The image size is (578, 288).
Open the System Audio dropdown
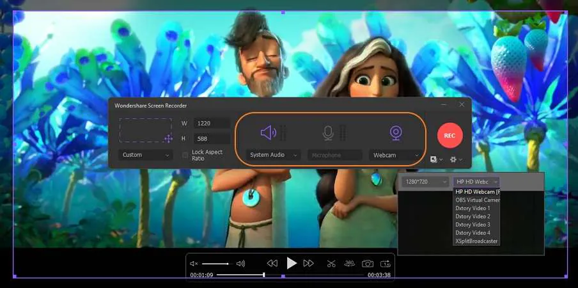273,155
